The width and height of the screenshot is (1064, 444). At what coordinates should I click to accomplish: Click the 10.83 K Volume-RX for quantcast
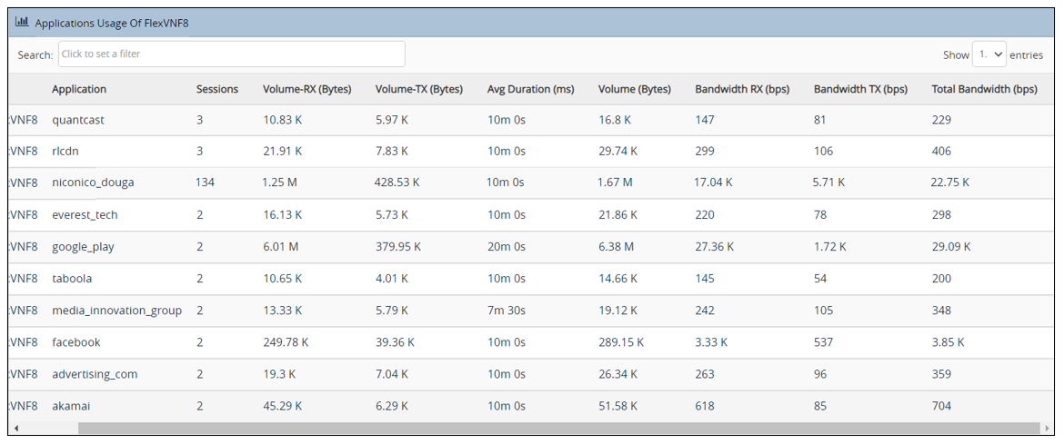282,120
